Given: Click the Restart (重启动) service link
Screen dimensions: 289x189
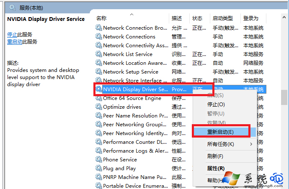Looking at the screenshot, I should click(15, 42).
